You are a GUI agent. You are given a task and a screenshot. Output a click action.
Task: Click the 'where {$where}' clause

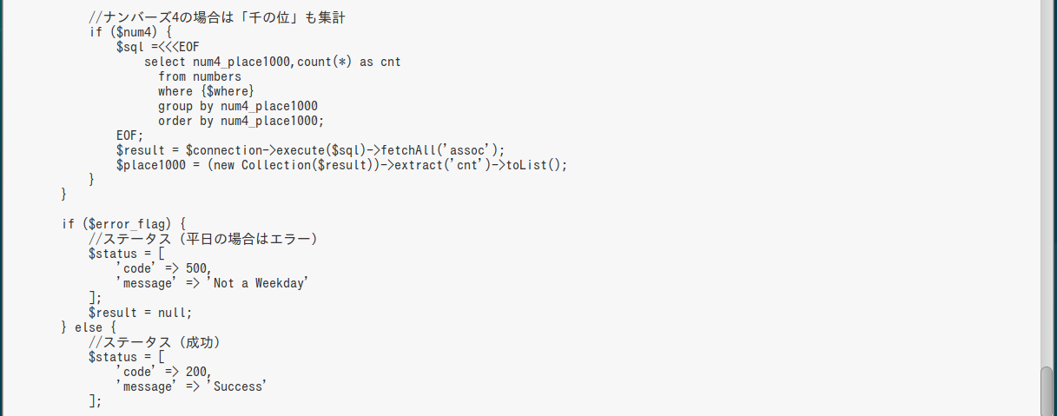point(206,91)
